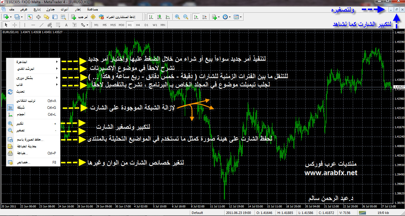
Task: Choose حفظ الصورة باسم (Save As Picture)
Action: (x=33, y=140)
